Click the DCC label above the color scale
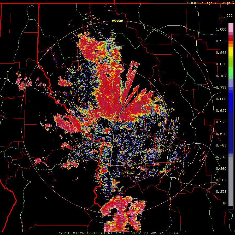This screenshot has height=235, width=235. point(229,16)
